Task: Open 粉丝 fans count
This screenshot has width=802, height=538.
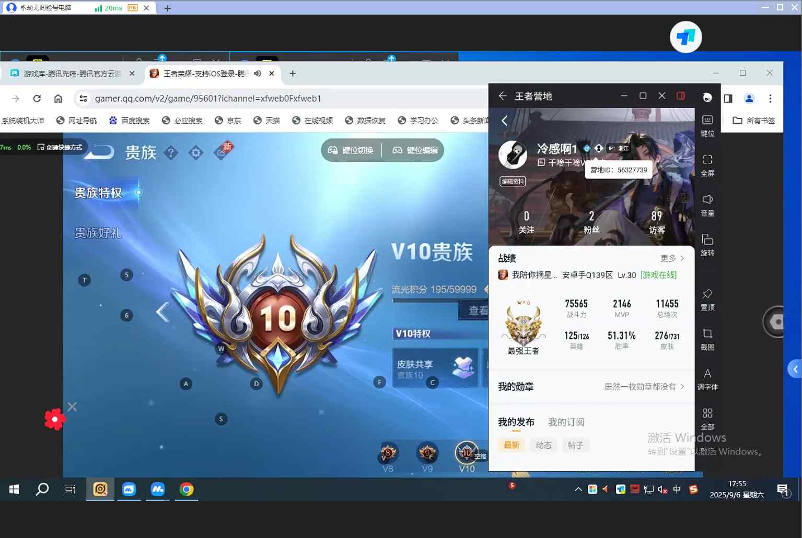Action: click(591, 222)
